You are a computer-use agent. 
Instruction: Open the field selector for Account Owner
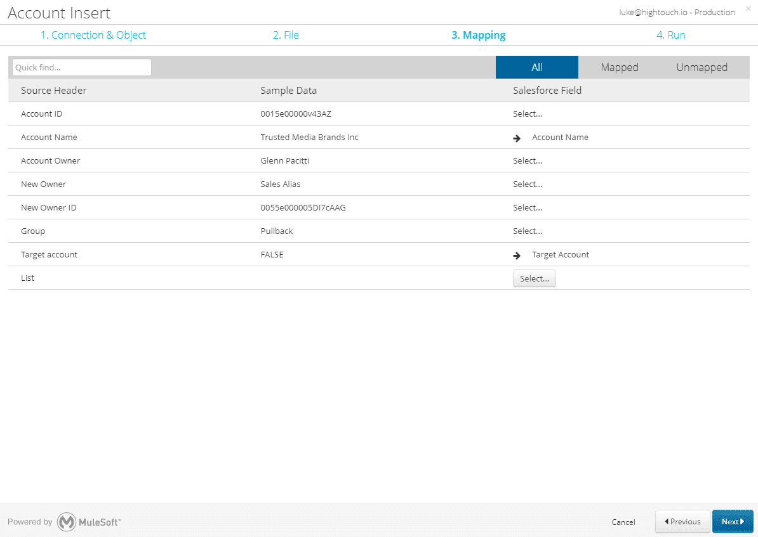coord(528,160)
